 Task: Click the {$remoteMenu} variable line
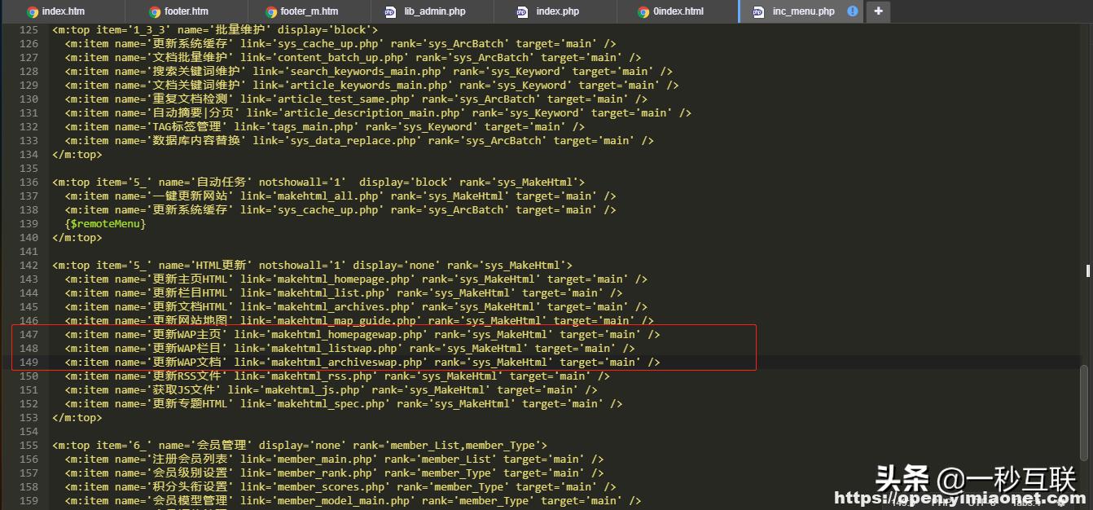[x=105, y=223]
